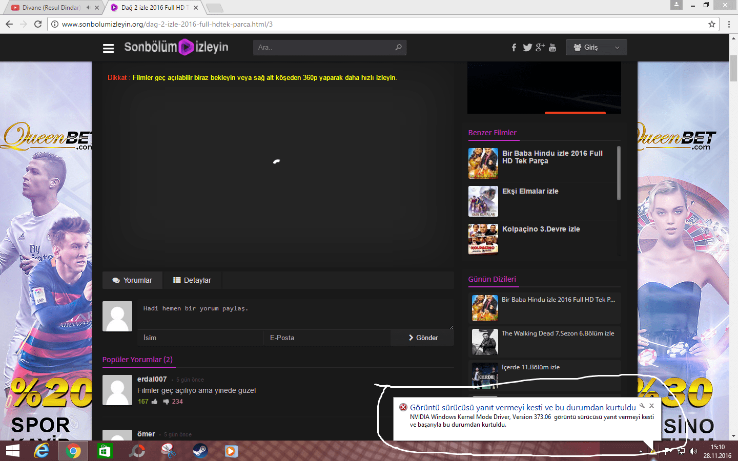Image resolution: width=738 pixels, height=461 pixels.
Task: Show hidden system tray icons
Action: tap(641, 451)
